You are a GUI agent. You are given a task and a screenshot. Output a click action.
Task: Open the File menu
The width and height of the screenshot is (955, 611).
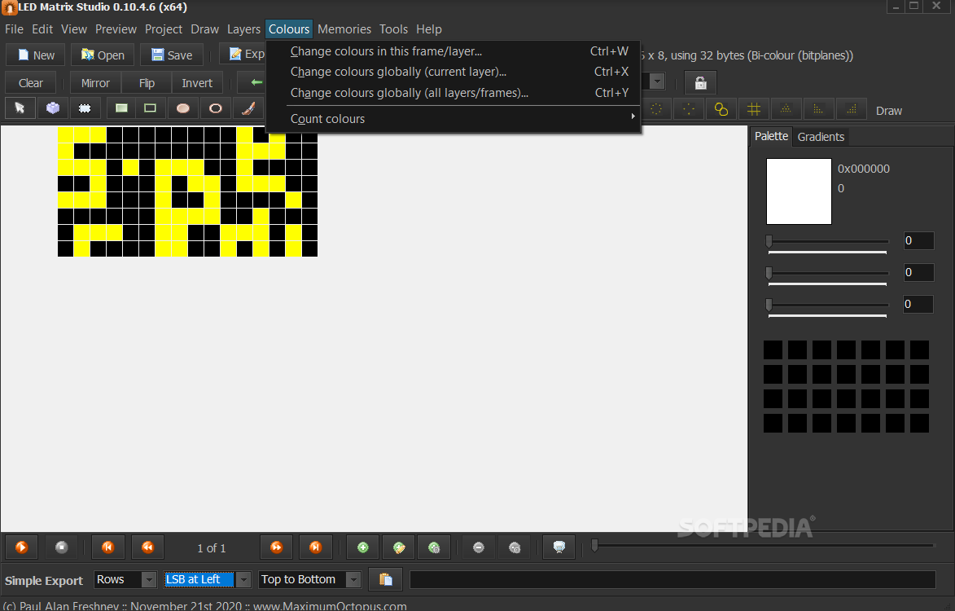(x=14, y=29)
